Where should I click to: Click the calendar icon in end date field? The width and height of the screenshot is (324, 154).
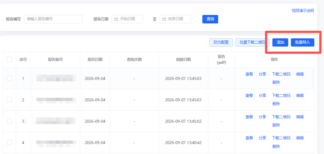[x=164, y=19]
